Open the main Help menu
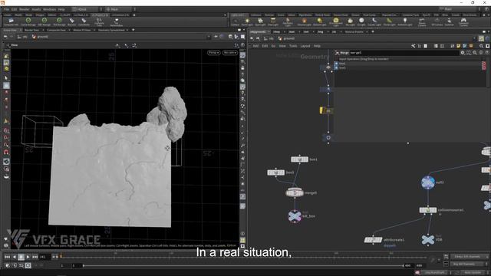This screenshot has width=491, height=276. (x=61, y=9)
